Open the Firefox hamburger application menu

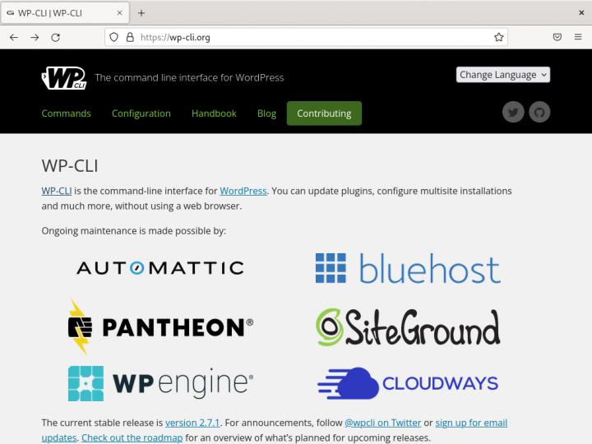pyautogui.click(x=578, y=37)
